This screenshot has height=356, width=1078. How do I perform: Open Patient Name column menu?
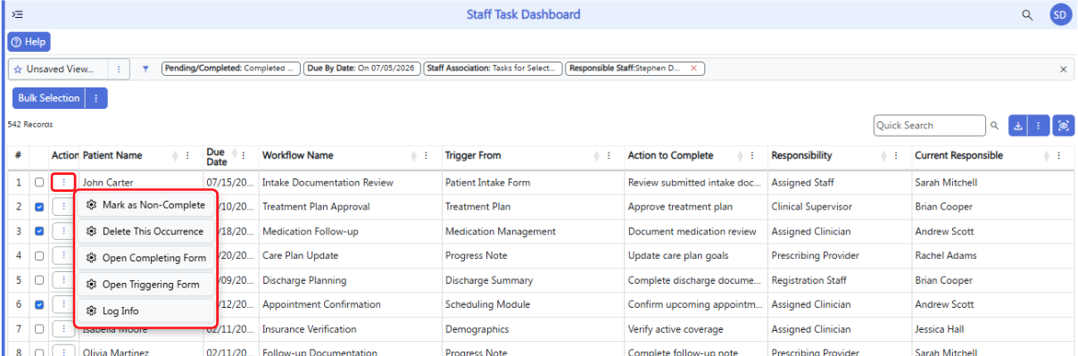coord(187,155)
